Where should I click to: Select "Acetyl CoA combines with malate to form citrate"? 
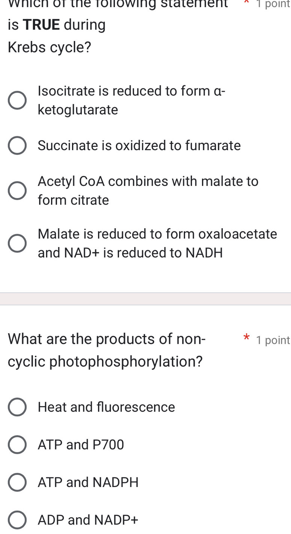17,191
